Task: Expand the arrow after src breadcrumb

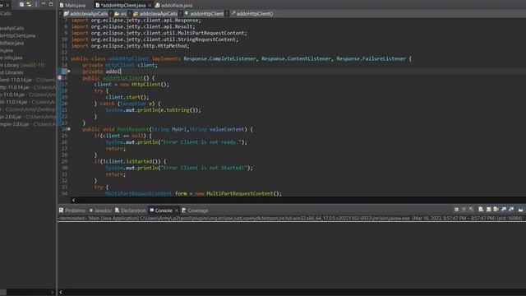Action: point(130,14)
